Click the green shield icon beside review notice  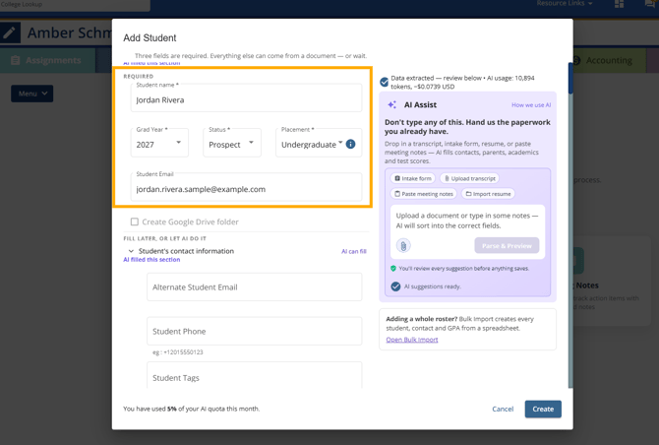(x=393, y=269)
